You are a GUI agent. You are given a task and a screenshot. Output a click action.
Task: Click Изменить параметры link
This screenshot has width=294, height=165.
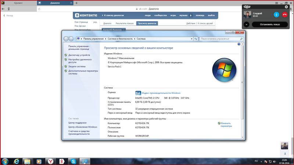pyautogui.click(x=226, y=125)
